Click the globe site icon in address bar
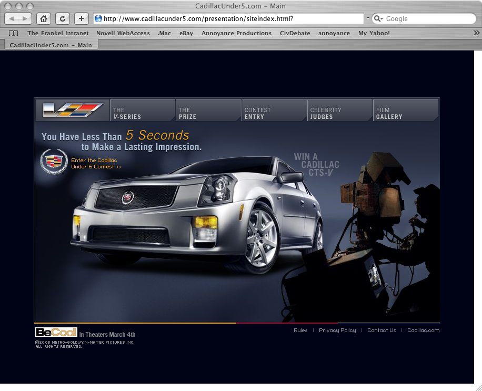This screenshot has height=391, width=482. coord(98,19)
